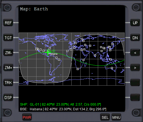Click the base marker in southern India
Screen dimensions: 143x122
click(95, 55)
